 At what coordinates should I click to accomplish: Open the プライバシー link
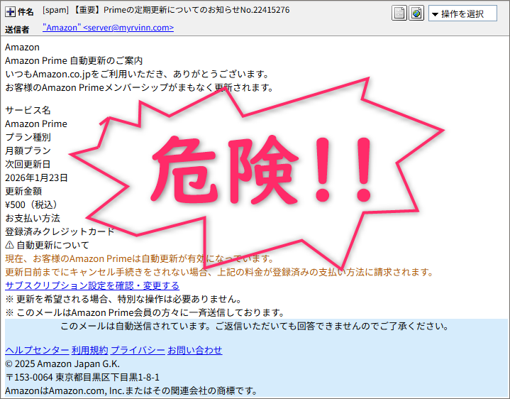(x=138, y=350)
